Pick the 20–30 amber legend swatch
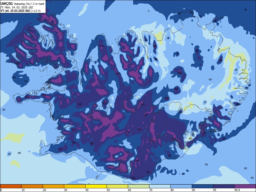The height and width of the screenshot is (192, 256). click(x=54, y=186)
